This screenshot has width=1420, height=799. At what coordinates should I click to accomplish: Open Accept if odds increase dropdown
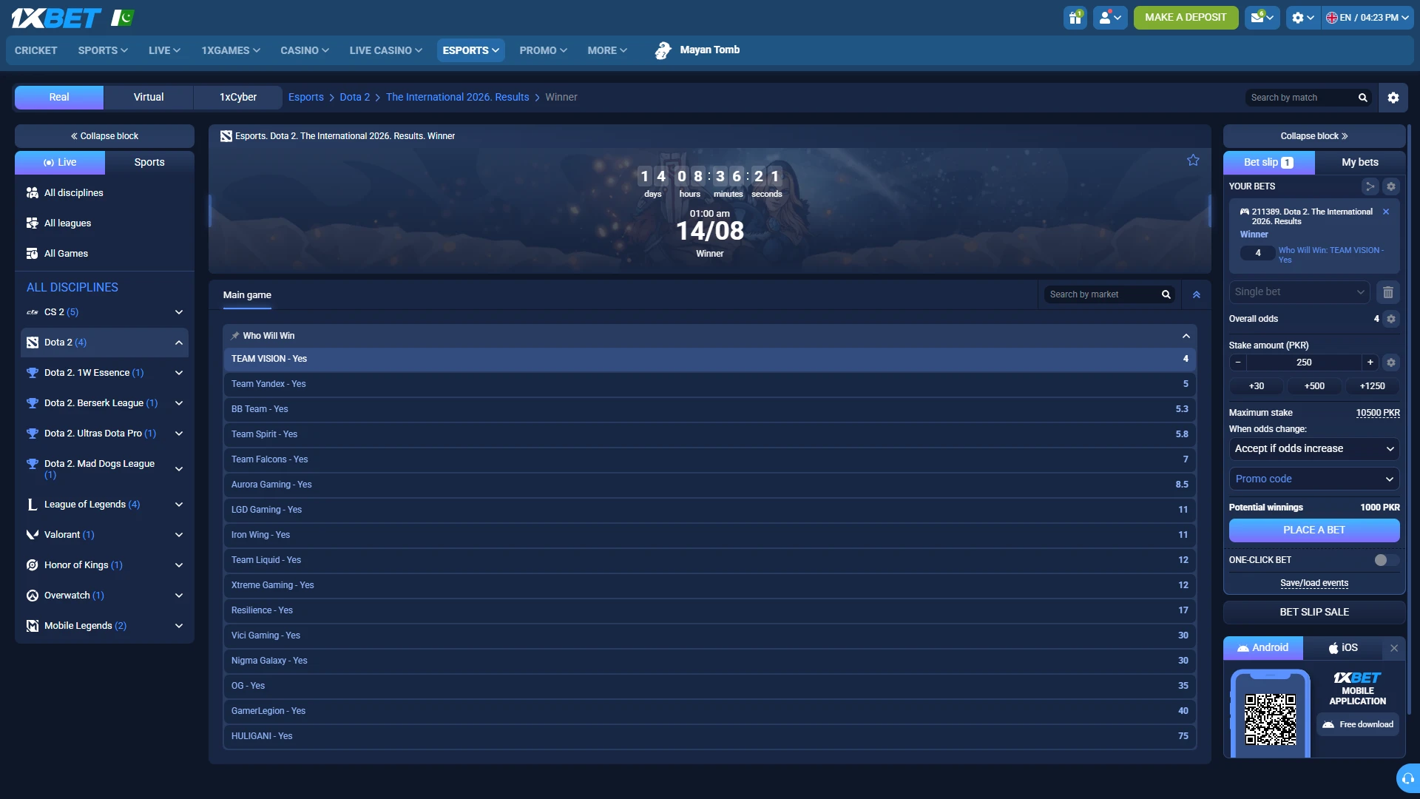(x=1314, y=449)
